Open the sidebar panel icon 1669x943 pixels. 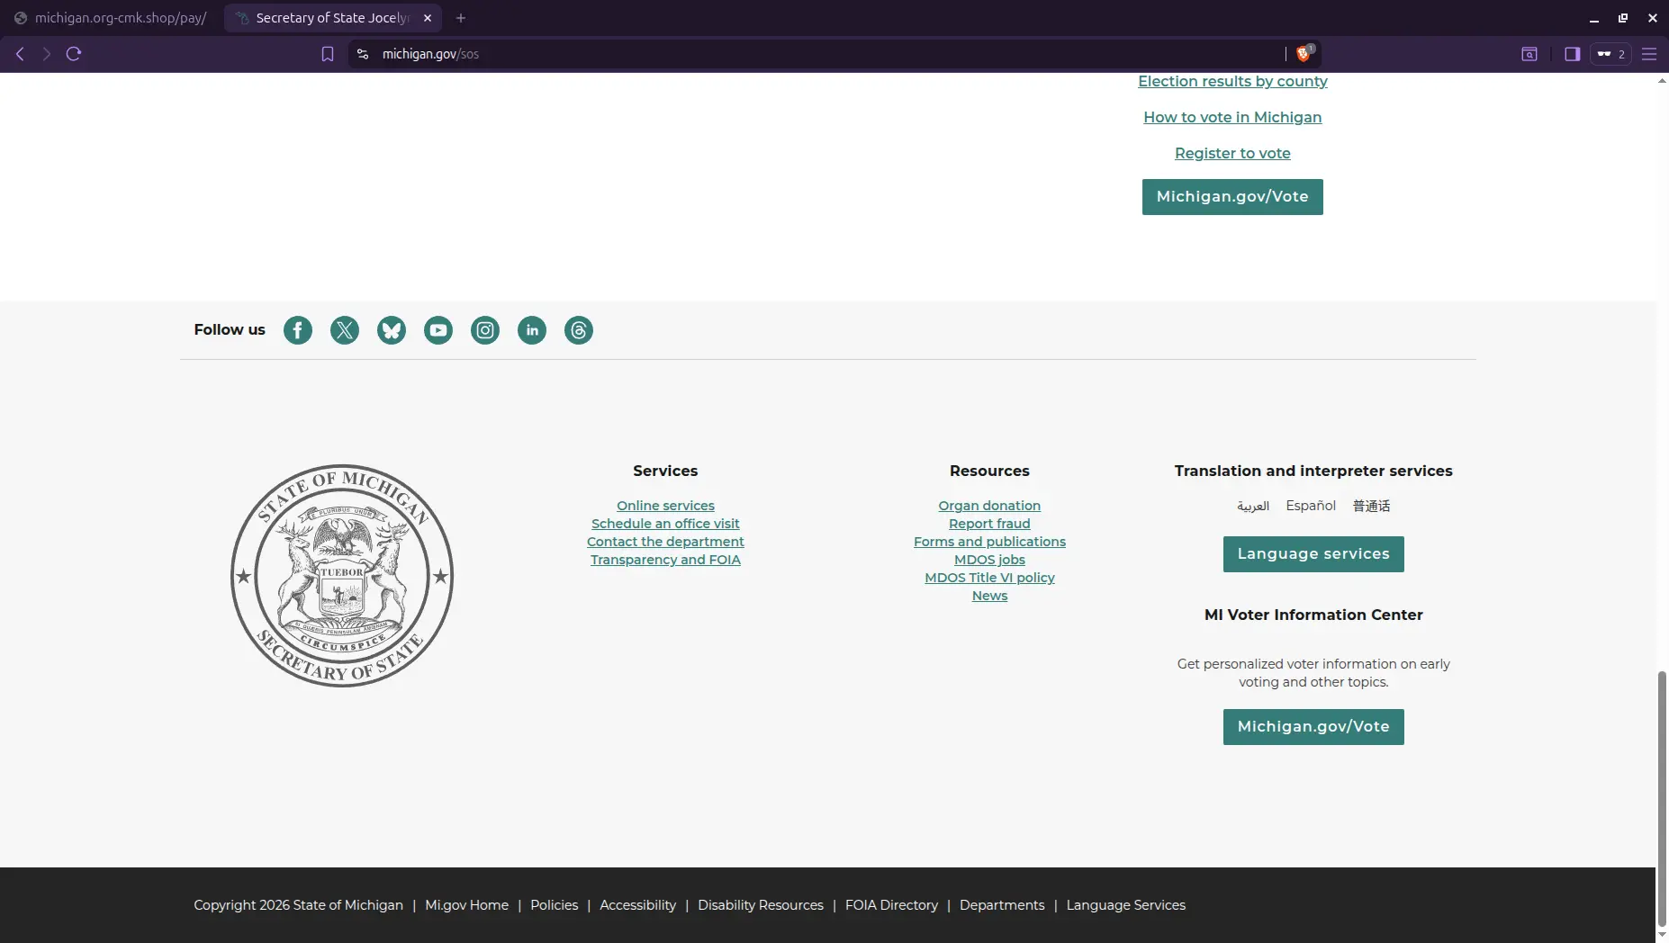[x=1572, y=53]
